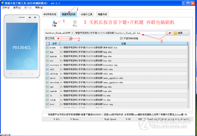Uncheck the rpmbak partition checkbox
Viewport: 197px width, 136px height.
coord(47,91)
